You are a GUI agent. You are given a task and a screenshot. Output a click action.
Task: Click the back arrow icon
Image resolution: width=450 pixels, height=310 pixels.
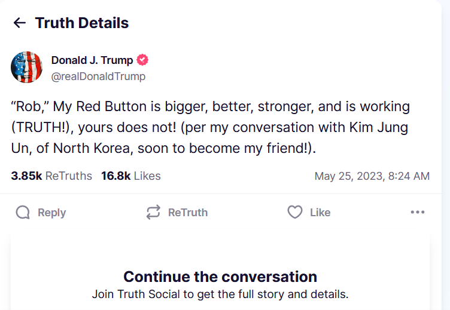click(x=20, y=23)
